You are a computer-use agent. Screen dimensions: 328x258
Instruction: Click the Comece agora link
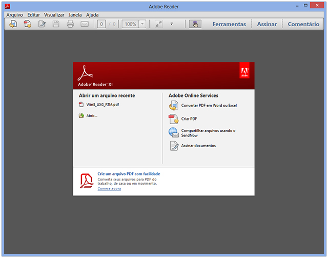point(109,189)
